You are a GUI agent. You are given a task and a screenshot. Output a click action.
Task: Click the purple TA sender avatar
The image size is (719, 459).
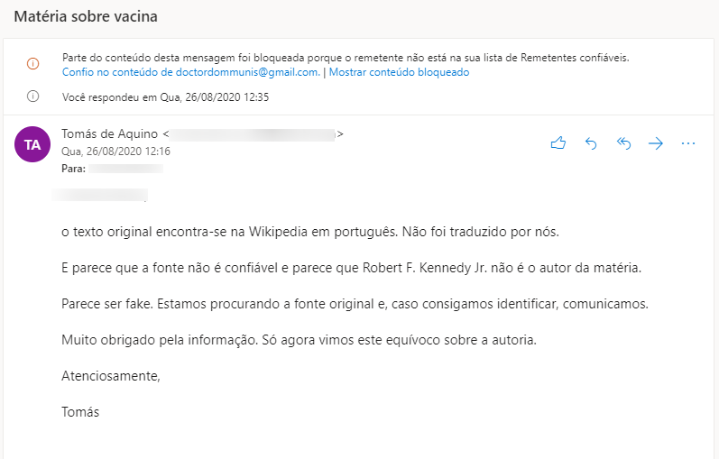pyautogui.click(x=32, y=144)
